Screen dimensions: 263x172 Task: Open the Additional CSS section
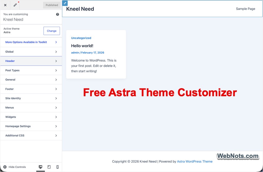tap(31, 135)
